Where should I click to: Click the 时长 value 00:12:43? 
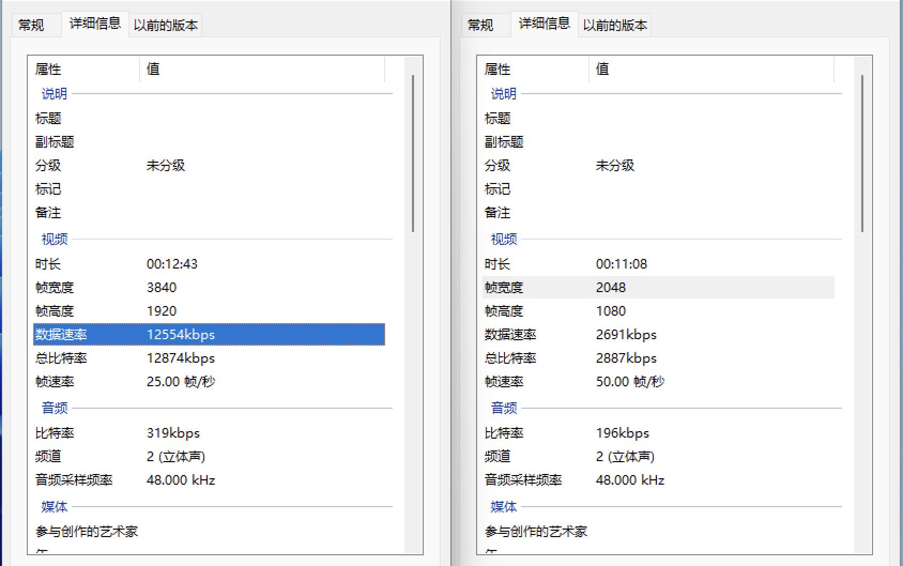(172, 264)
